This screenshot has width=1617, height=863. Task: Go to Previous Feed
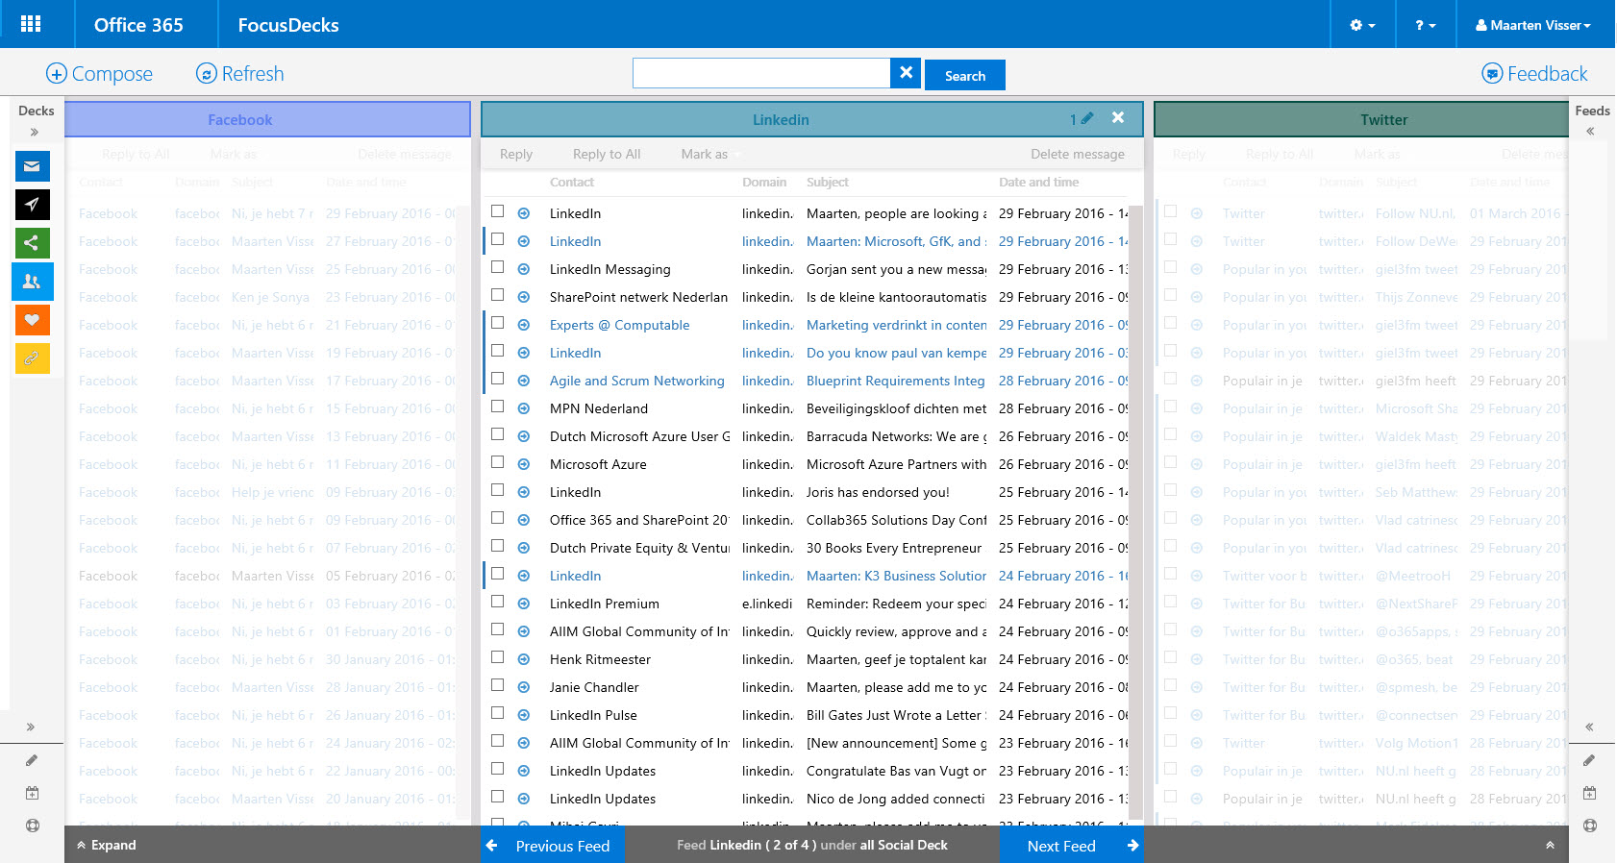pos(552,846)
